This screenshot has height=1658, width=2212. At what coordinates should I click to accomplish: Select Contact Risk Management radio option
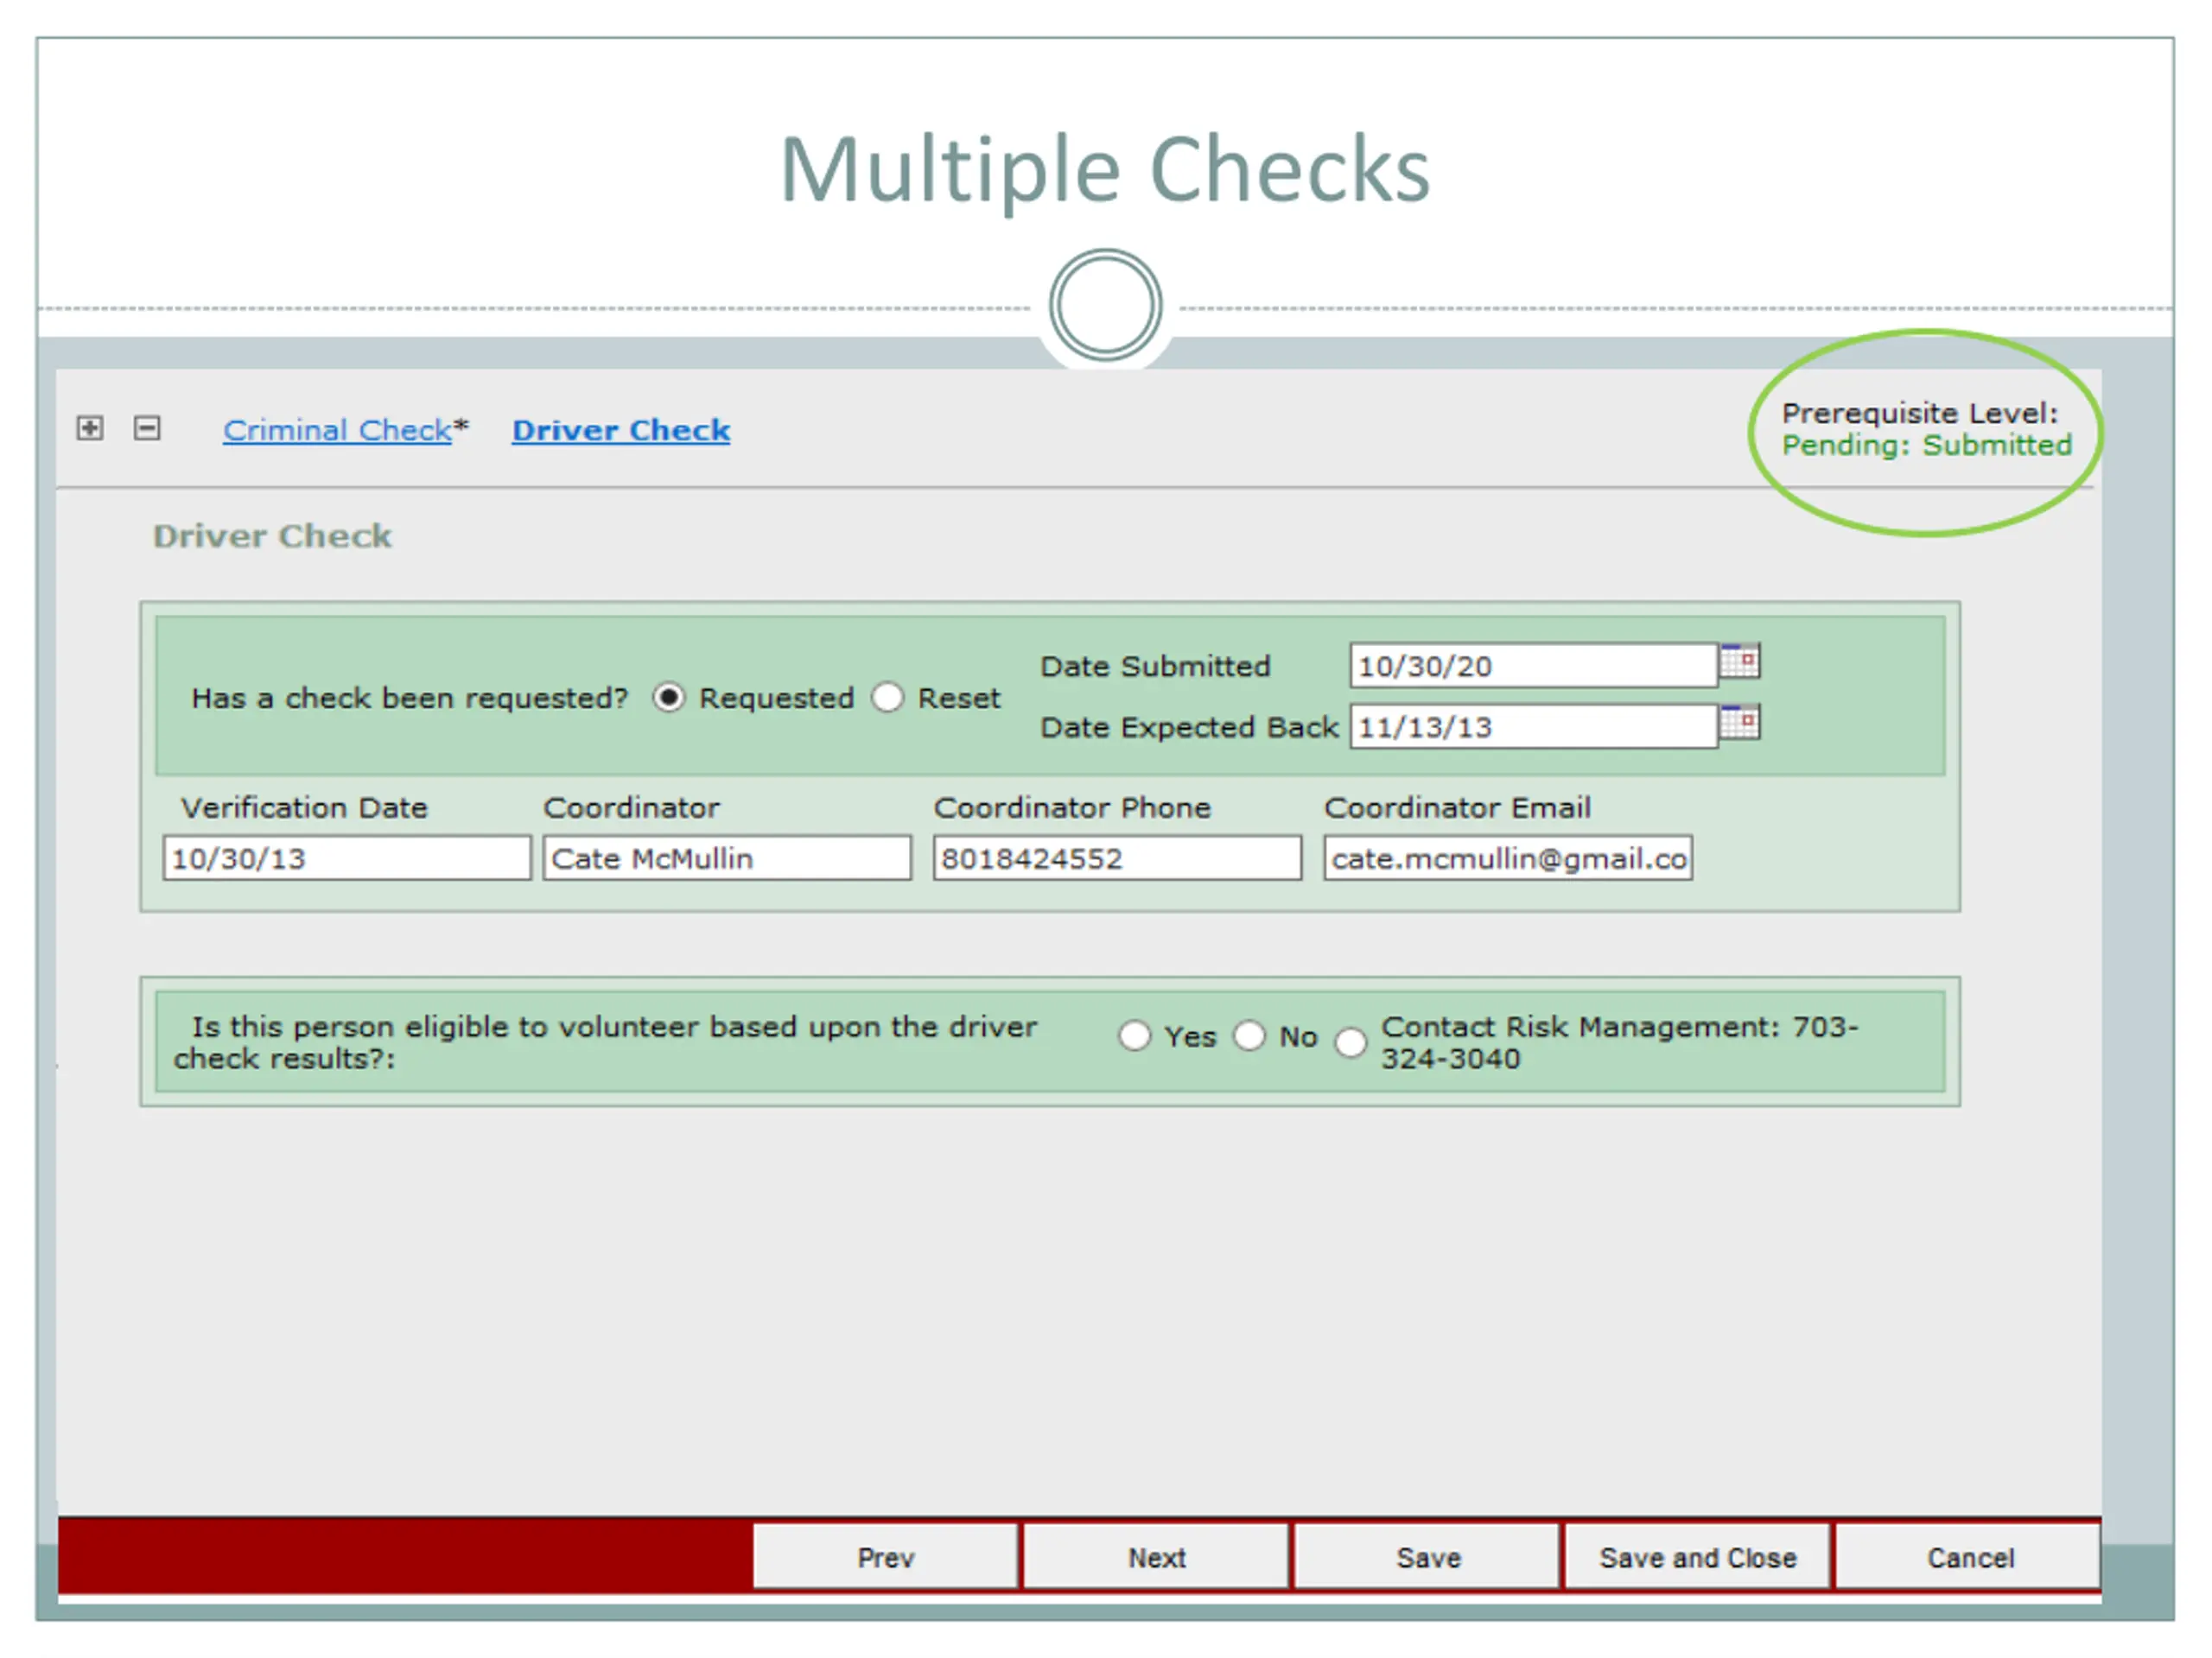coord(1350,1042)
